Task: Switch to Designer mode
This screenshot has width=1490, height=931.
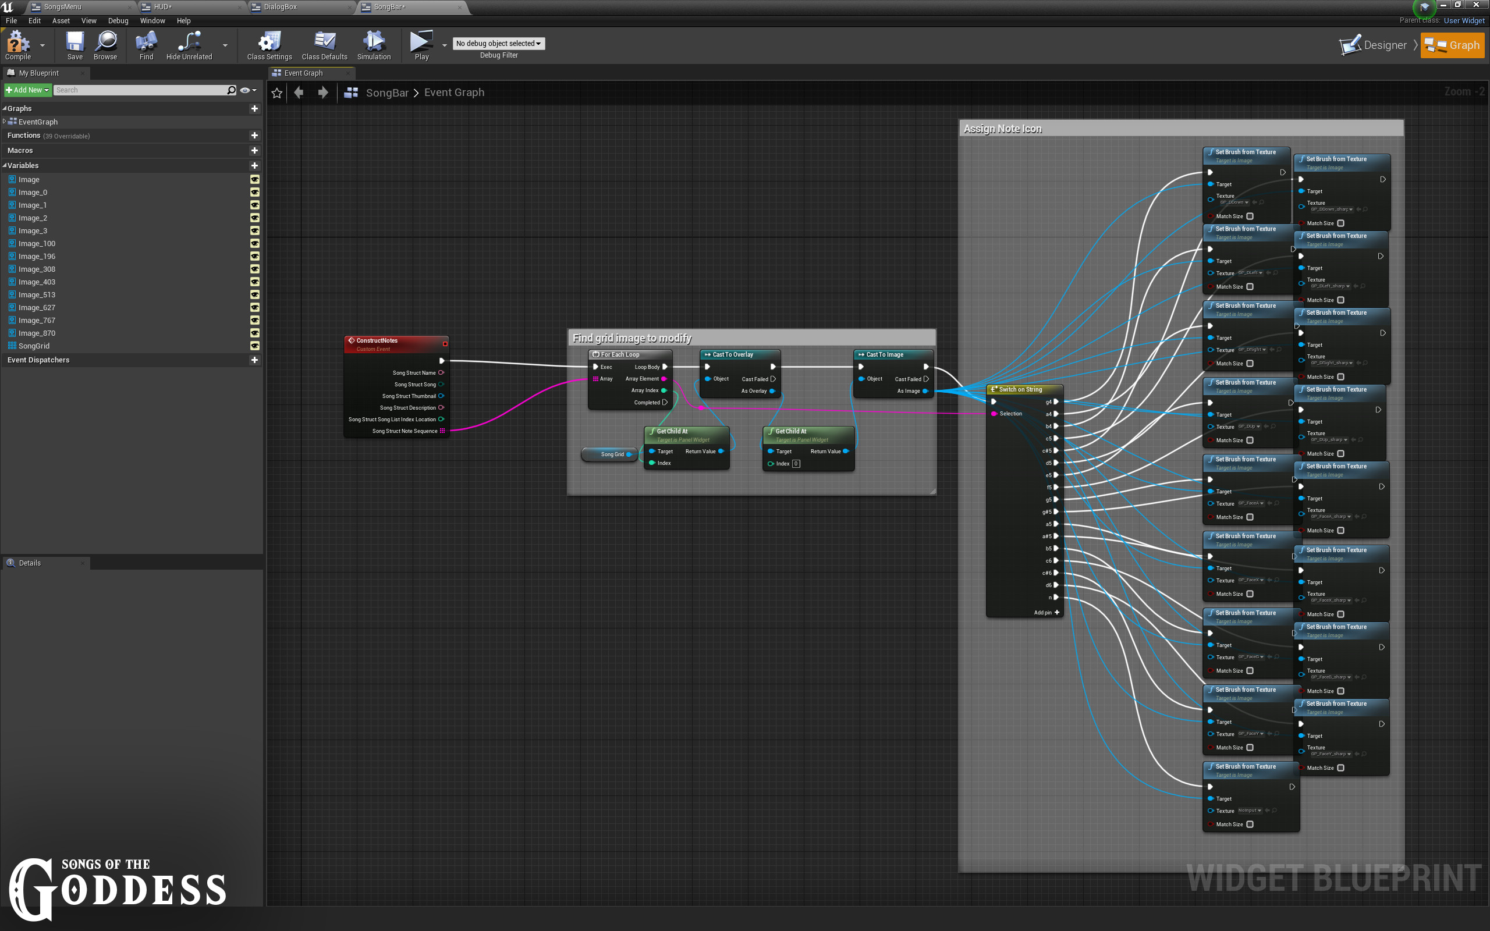Action: click(1374, 45)
